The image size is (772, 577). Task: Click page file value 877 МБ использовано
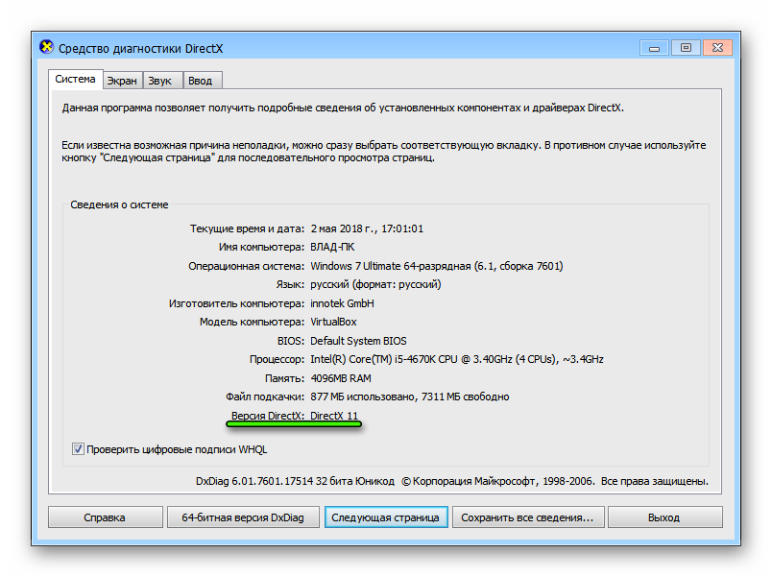point(410,397)
